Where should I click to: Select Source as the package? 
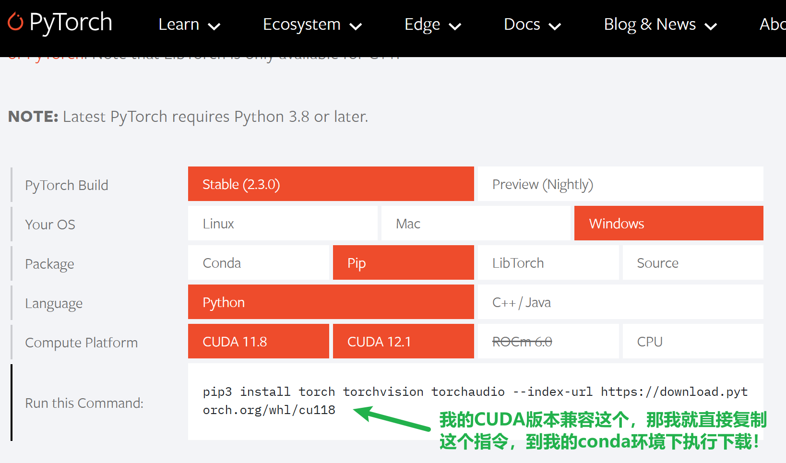pyautogui.click(x=692, y=263)
